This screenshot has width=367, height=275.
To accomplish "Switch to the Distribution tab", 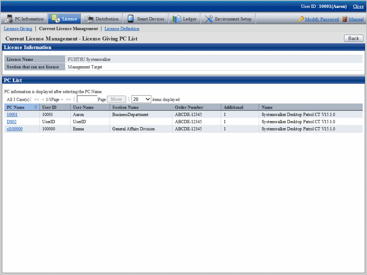I will click(102, 19).
